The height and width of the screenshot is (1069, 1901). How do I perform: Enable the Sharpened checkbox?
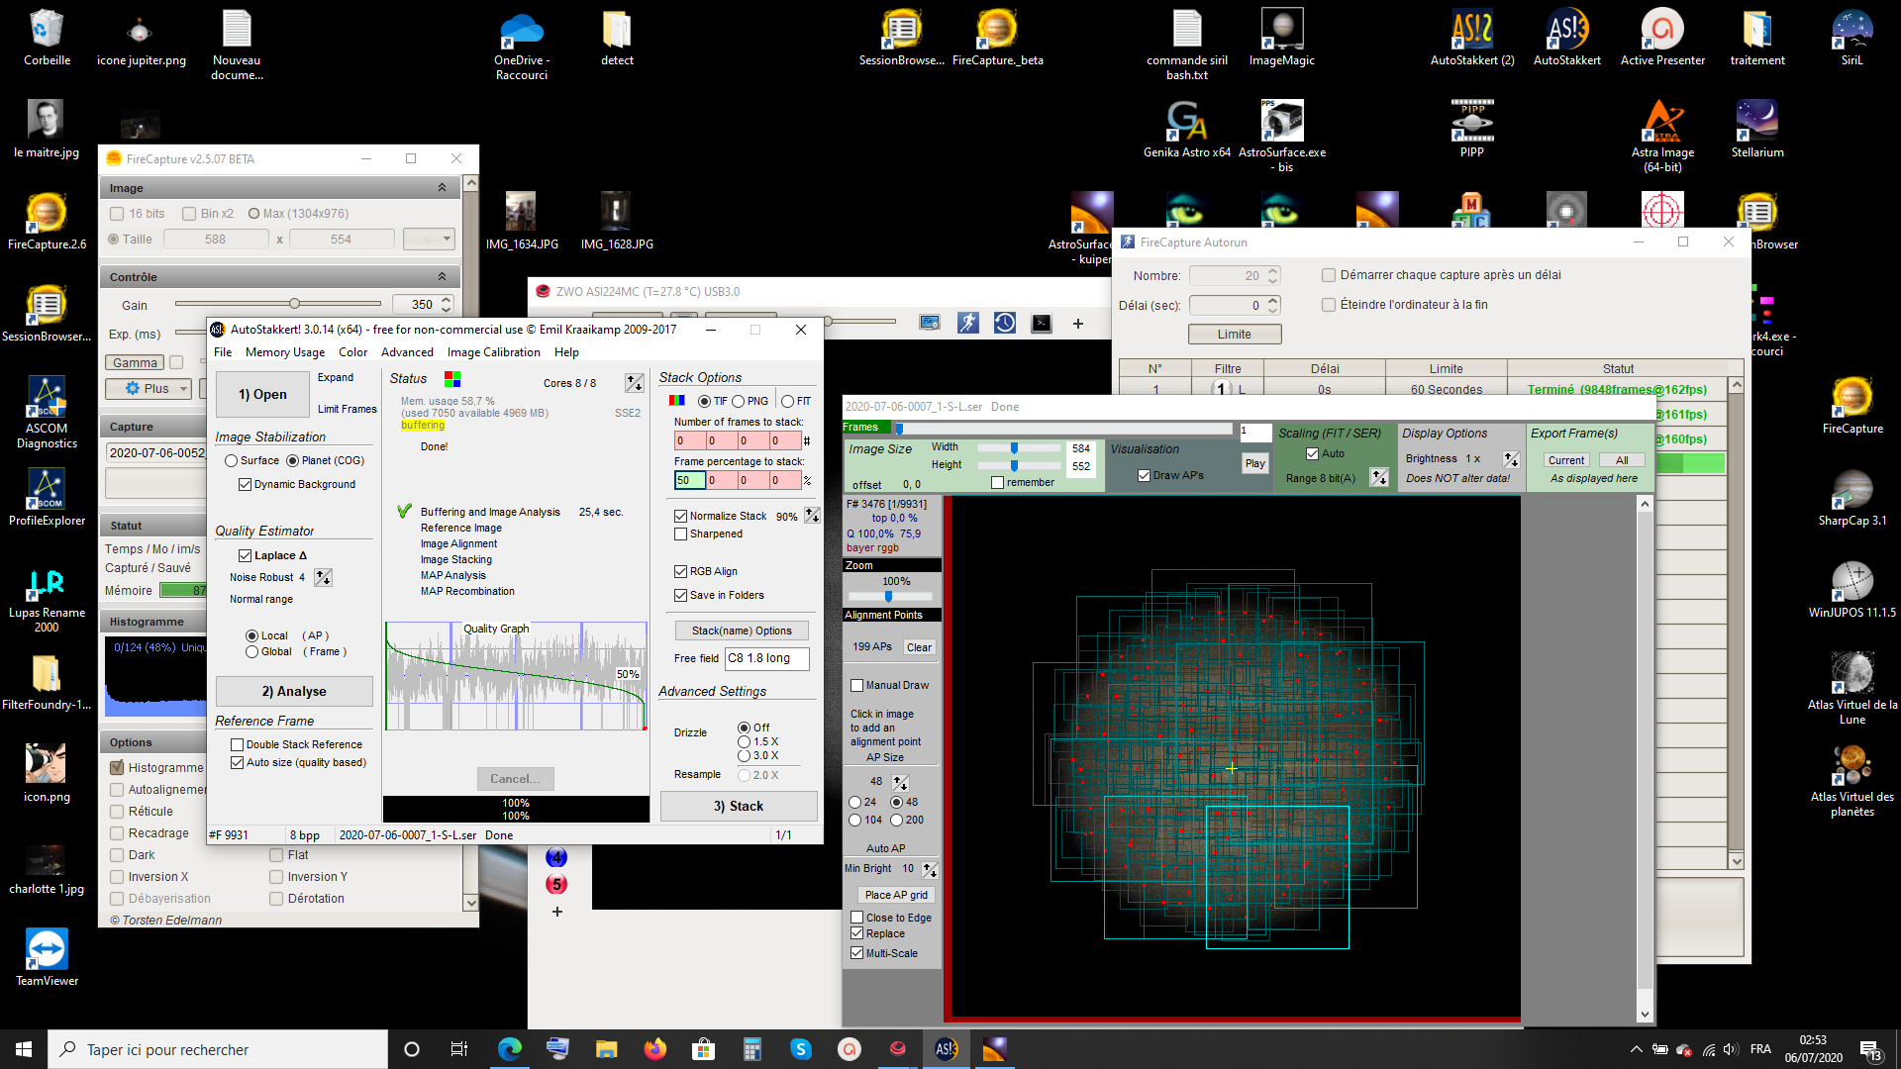click(x=681, y=534)
